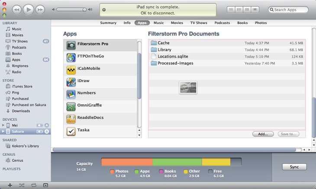Expand the Mei device tree
This screenshot has height=189, width=316.
(3, 125)
